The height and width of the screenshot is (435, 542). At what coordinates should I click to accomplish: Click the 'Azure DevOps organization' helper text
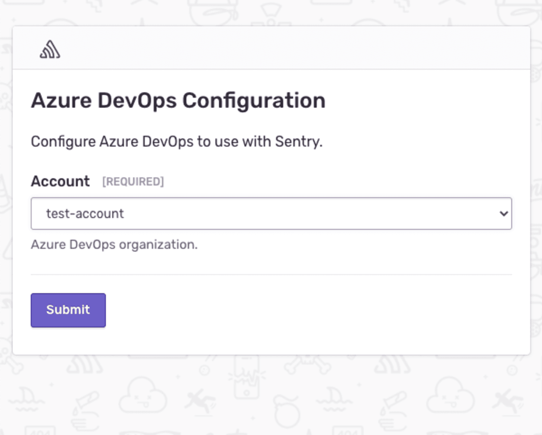coord(115,245)
